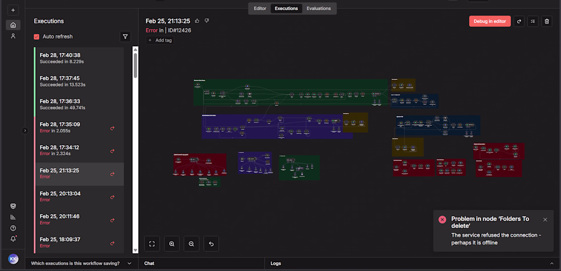Reset the canvas zoom

(211, 244)
